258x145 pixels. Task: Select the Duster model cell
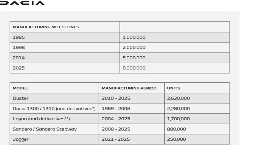click(x=21, y=98)
